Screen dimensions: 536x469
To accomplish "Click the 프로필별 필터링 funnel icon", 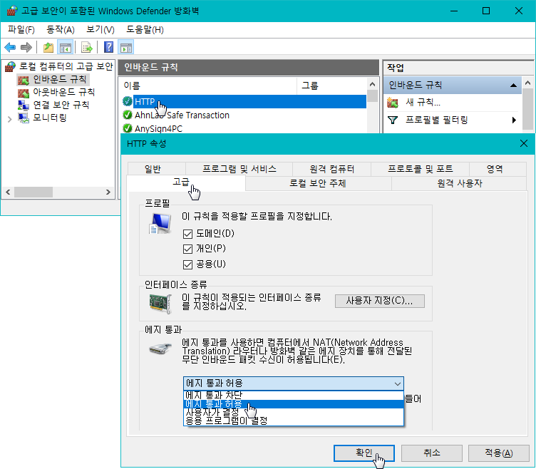I will tap(393, 120).
